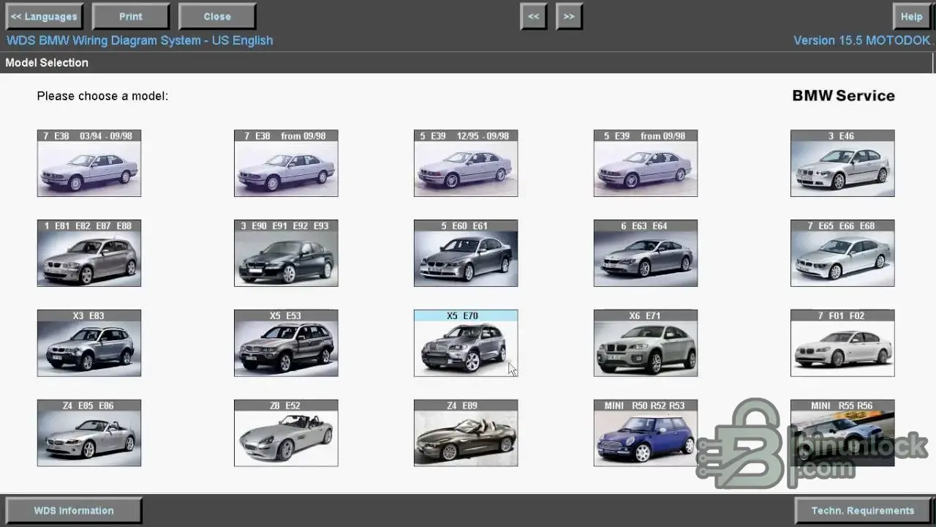Choose the X6 E71 model
The image size is (936, 527).
tap(646, 343)
